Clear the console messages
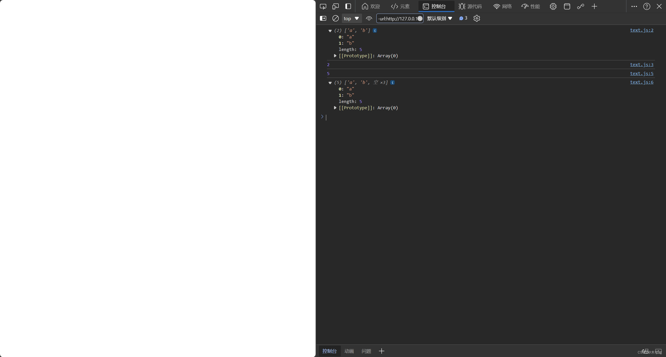 335,18
